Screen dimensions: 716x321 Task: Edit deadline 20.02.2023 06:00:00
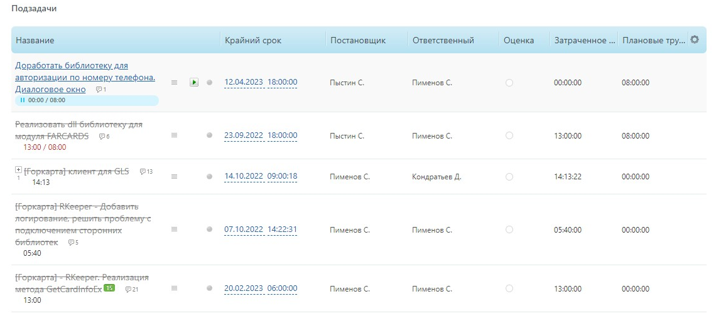pos(261,288)
